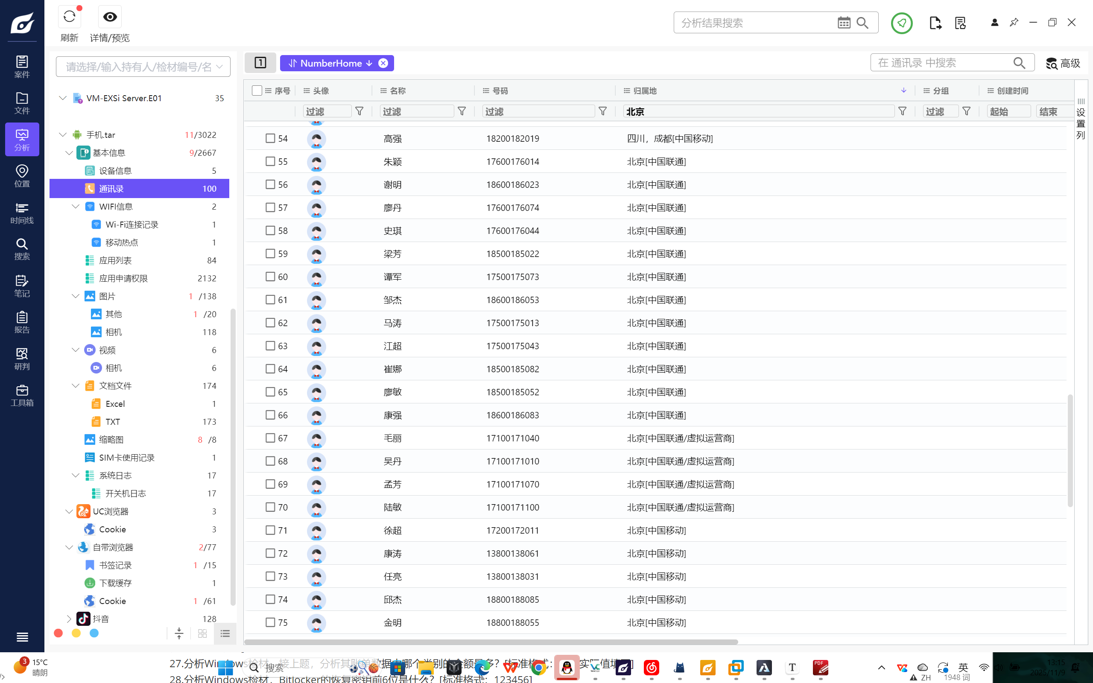Open 报告 section in the sidebar
Screen dimensions: 1093x683
(22, 322)
